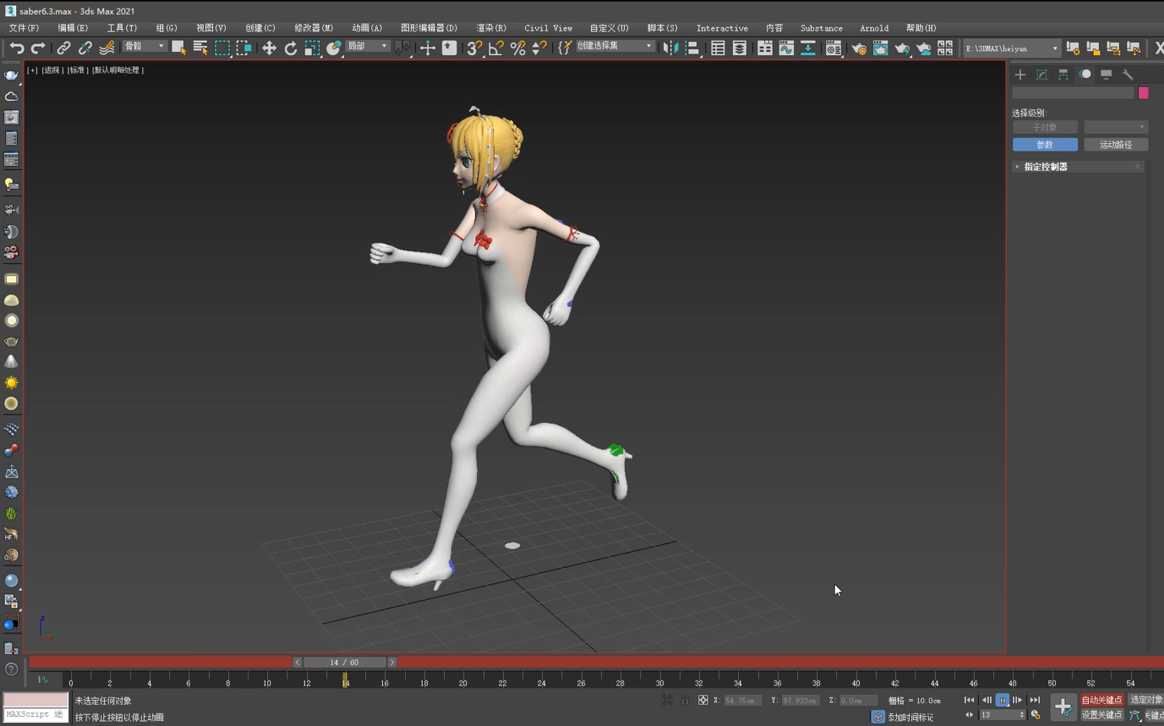Image resolution: width=1164 pixels, height=726 pixels.
Task: Open the 动画(A) menu
Action: (x=367, y=28)
